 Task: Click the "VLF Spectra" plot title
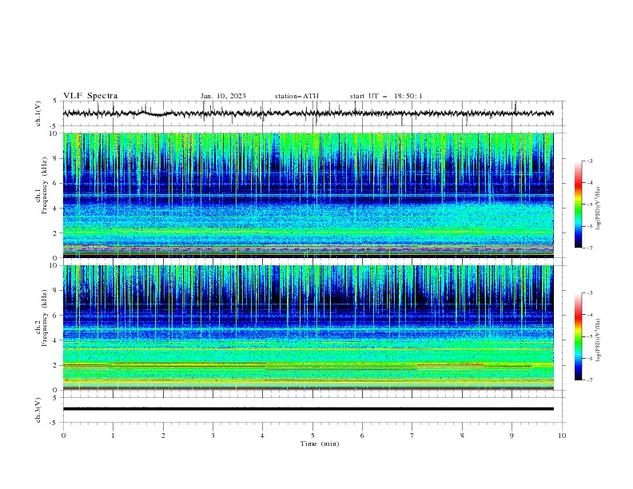(x=90, y=96)
